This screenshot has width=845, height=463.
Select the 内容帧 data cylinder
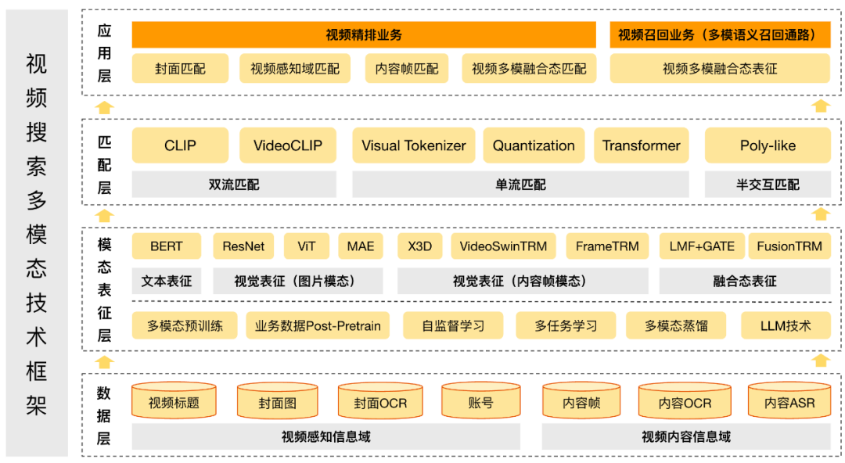tap(581, 400)
